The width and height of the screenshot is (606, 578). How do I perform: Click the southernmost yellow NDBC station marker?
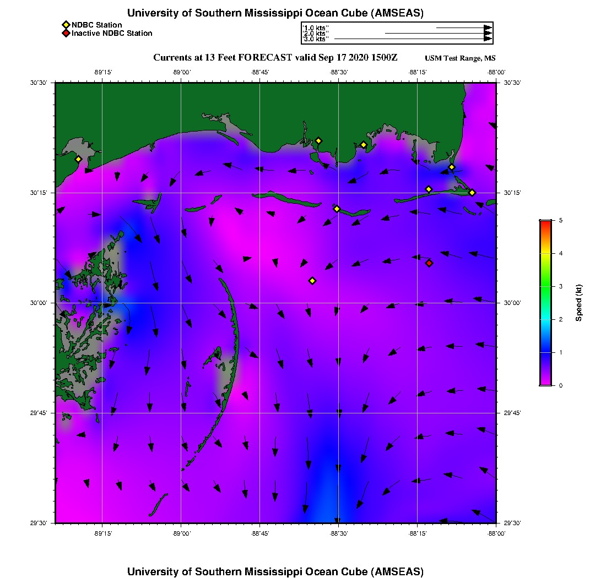(312, 281)
